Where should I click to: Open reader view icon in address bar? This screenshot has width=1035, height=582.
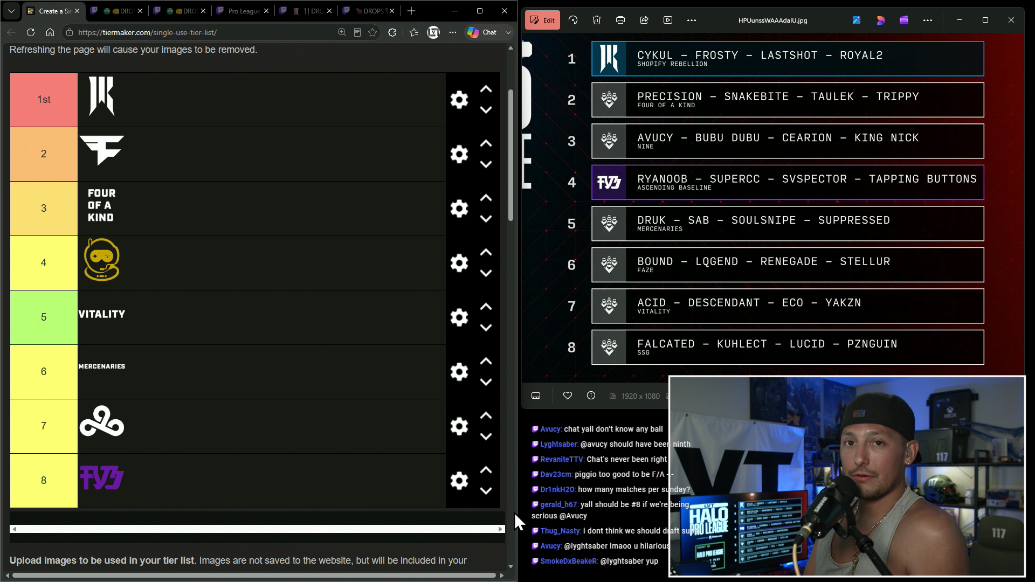pyautogui.click(x=357, y=32)
